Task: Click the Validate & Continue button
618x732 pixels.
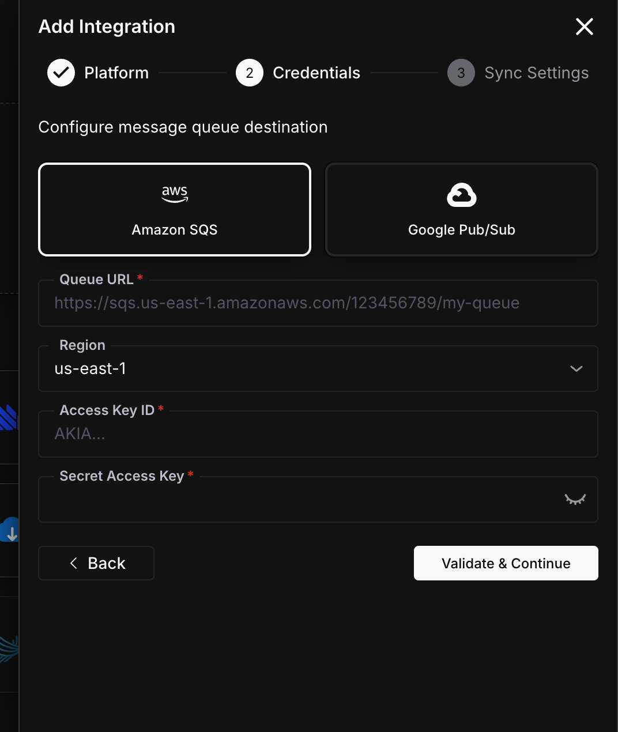Action: point(506,563)
